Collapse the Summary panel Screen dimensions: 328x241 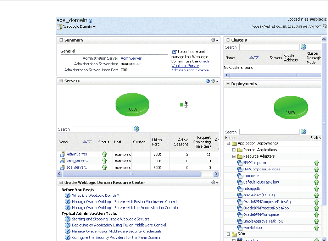pyautogui.click(x=61, y=40)
